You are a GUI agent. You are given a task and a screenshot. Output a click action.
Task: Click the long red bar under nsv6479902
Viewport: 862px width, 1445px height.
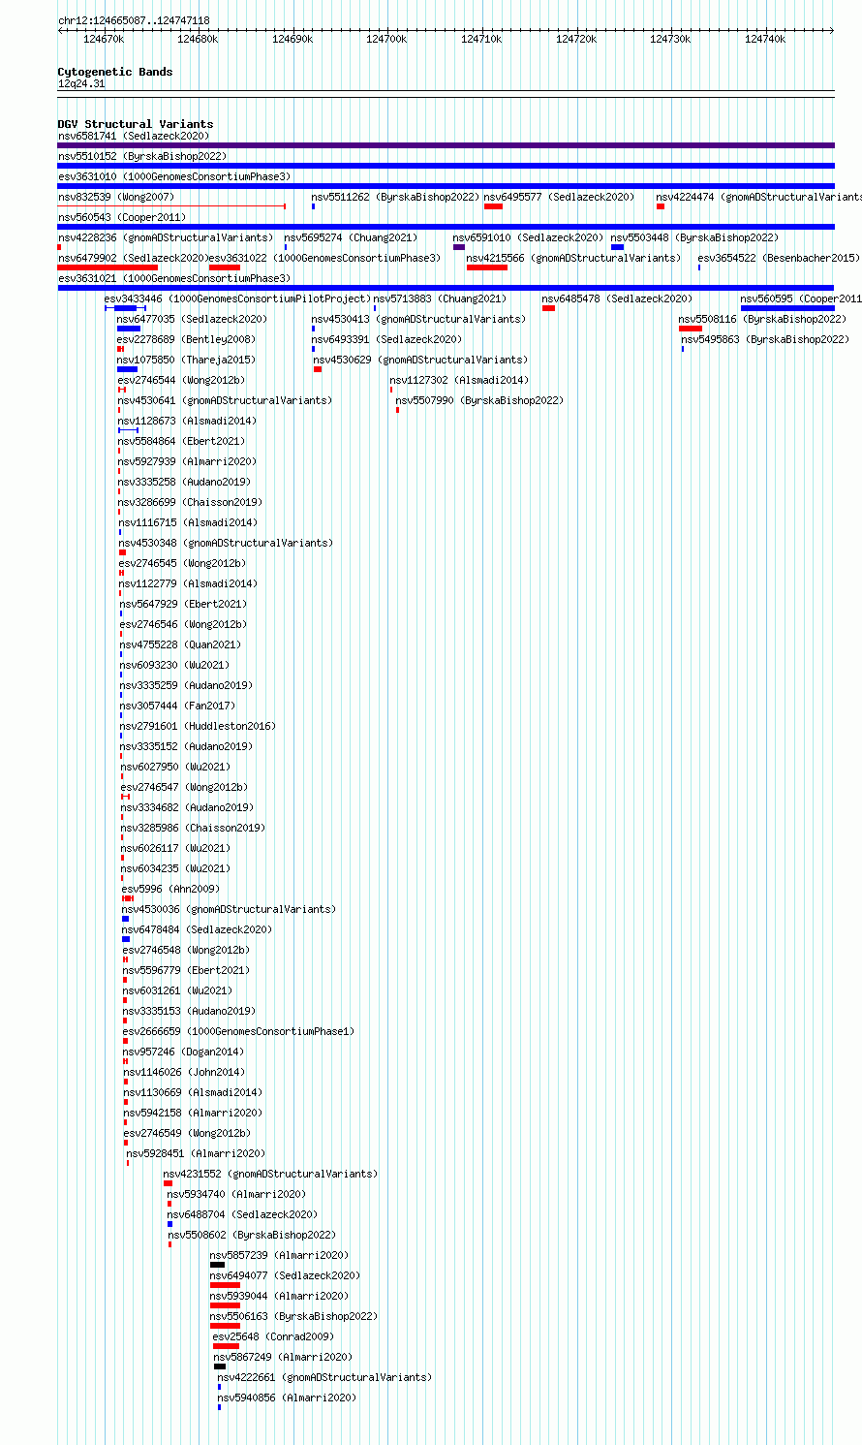(108, 267)
